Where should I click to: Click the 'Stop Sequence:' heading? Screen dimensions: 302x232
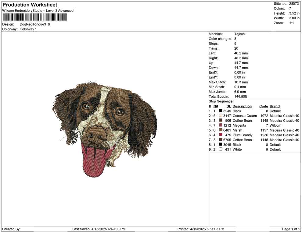coord(221,101)
